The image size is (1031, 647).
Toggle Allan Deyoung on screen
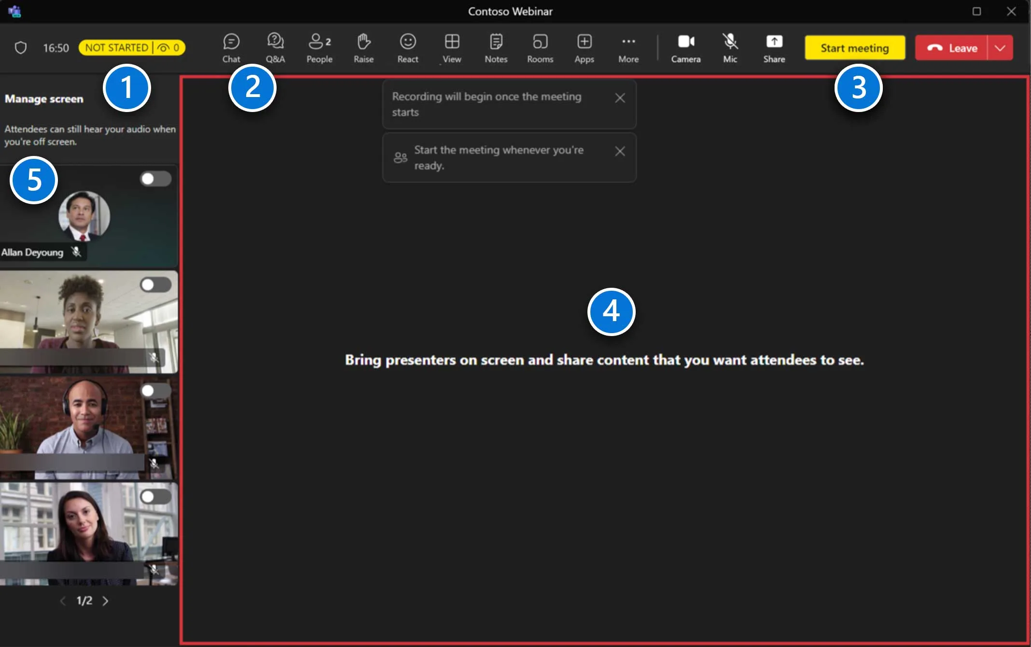click(155, 179)
